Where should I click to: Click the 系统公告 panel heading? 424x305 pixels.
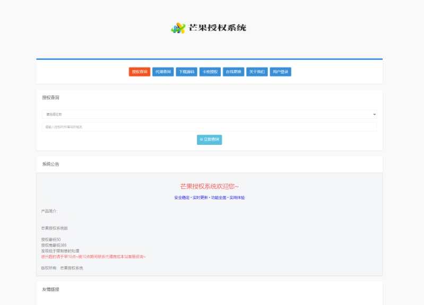pyautogui.click(x=50, y=164)
